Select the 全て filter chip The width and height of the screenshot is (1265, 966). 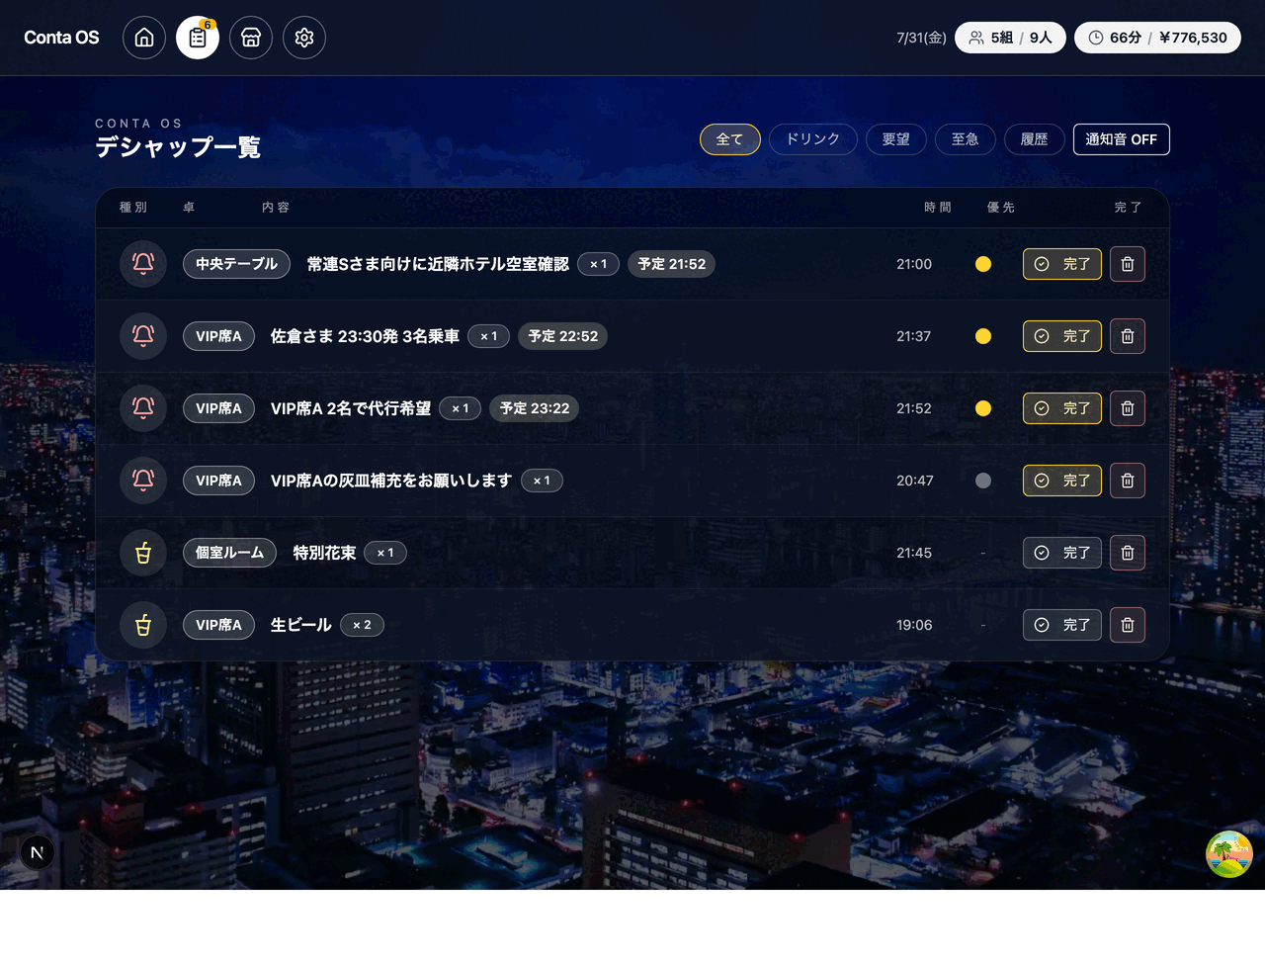coord(730,139)
